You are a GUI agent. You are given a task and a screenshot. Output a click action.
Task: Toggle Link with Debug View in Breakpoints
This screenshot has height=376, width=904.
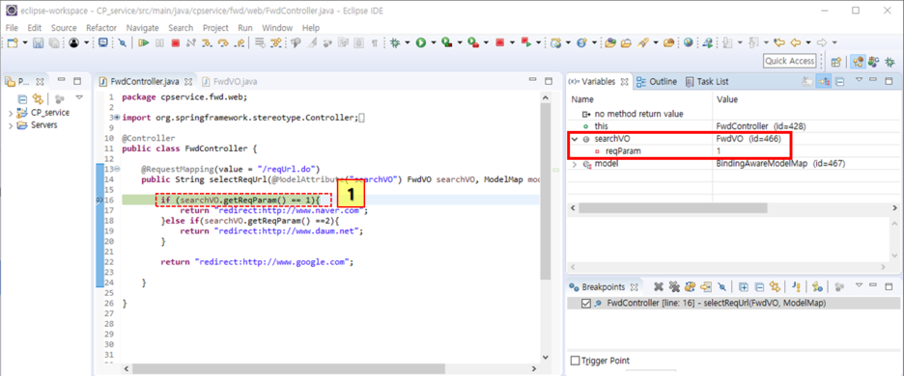775,286
